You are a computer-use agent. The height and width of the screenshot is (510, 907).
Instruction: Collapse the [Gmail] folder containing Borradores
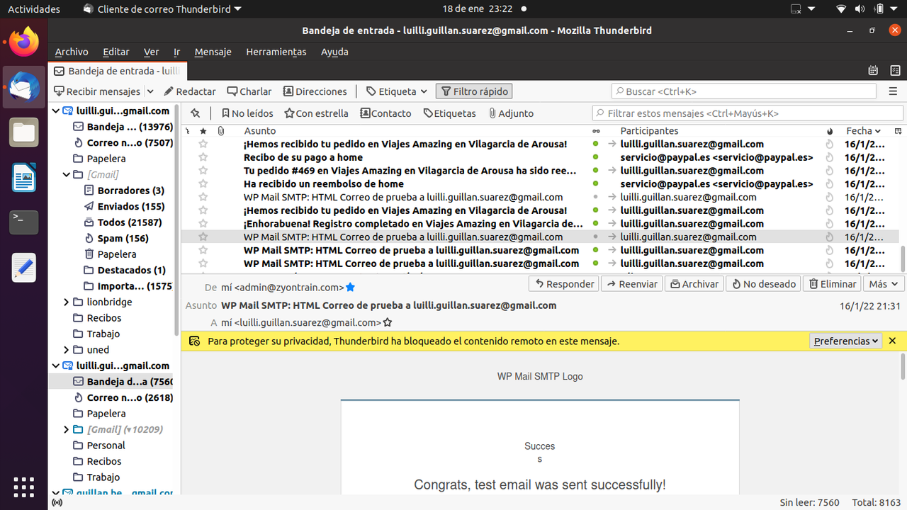pyautogui.click(x=67, y=175)
